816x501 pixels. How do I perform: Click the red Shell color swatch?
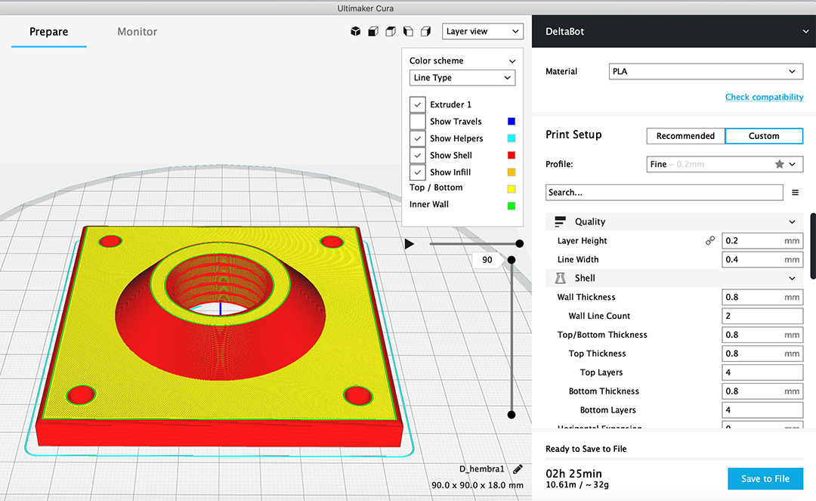512,155
